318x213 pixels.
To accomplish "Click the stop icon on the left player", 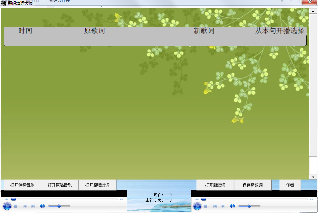I will tap(15, 206).
